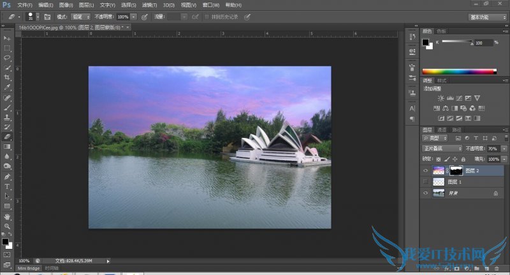
Task: Select the 图层 2 layer mask thumbnail
Action: click(x=458, y=171)
